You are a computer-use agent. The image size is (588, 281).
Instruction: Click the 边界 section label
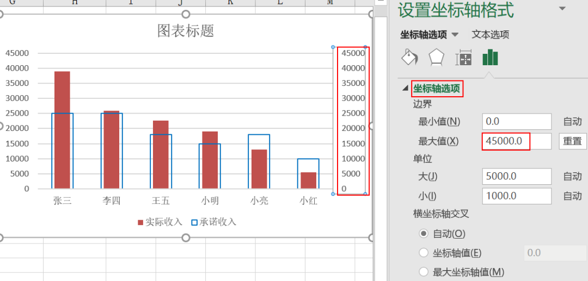click(422, 104)
